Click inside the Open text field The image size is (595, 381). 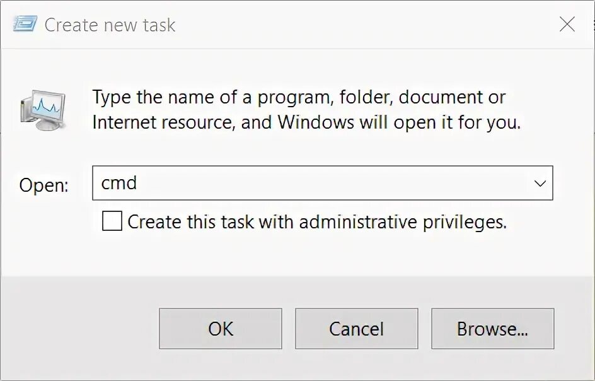pos(315,184)
